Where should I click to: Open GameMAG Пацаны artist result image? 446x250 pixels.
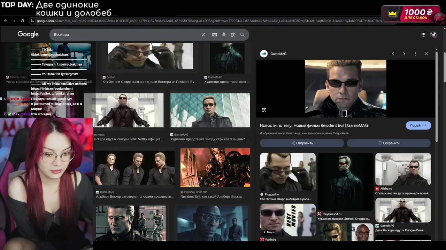tap(210, 110)
